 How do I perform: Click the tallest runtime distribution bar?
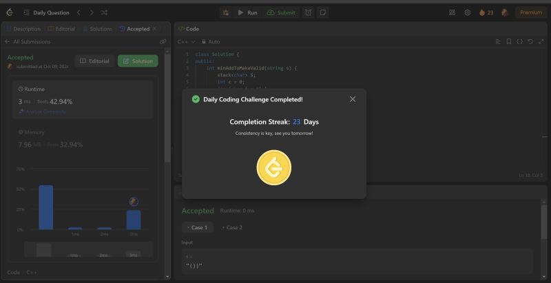(x=46, y=207)
